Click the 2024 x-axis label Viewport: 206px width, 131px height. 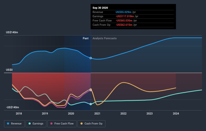tap(176, 113)
